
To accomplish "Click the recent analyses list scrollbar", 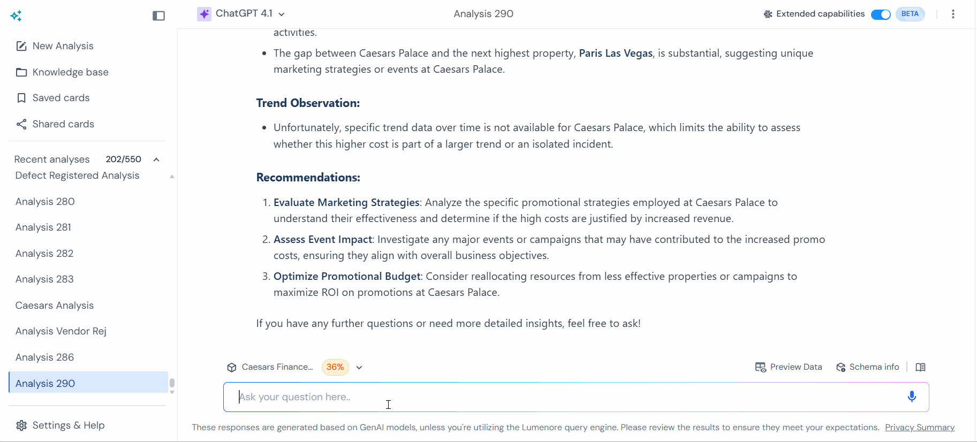I will pyautogui.click(x=172, y=383).
